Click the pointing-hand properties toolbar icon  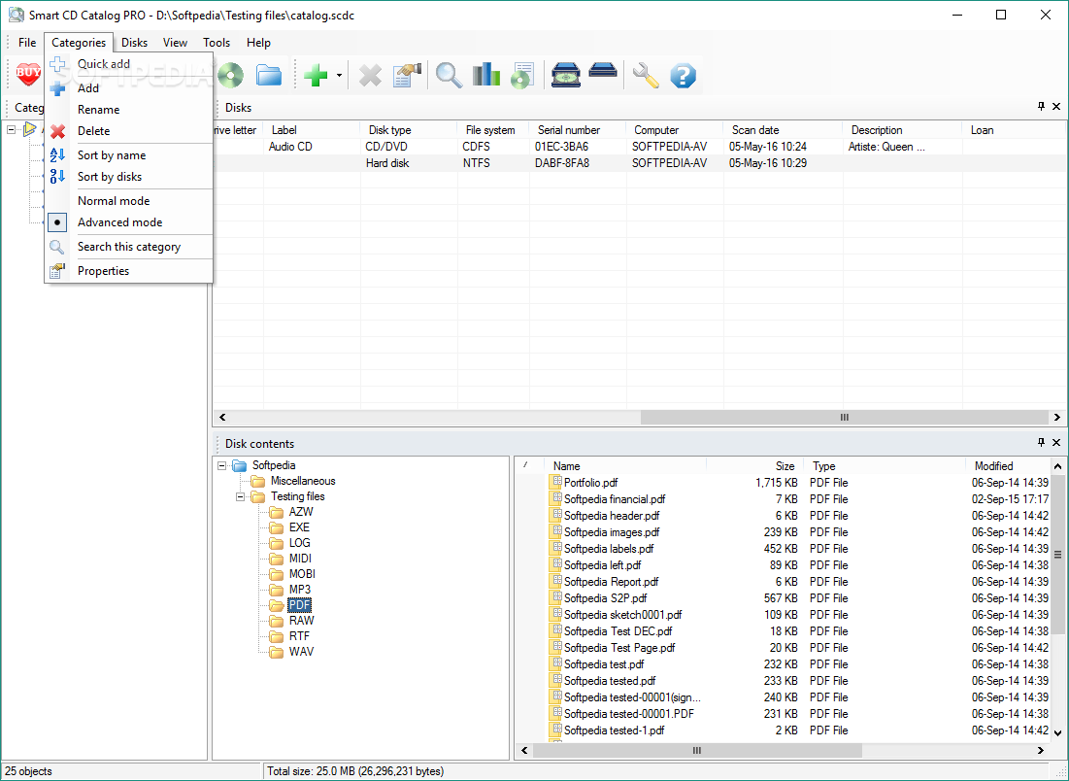pyautogui.click(x=408, y=75)
